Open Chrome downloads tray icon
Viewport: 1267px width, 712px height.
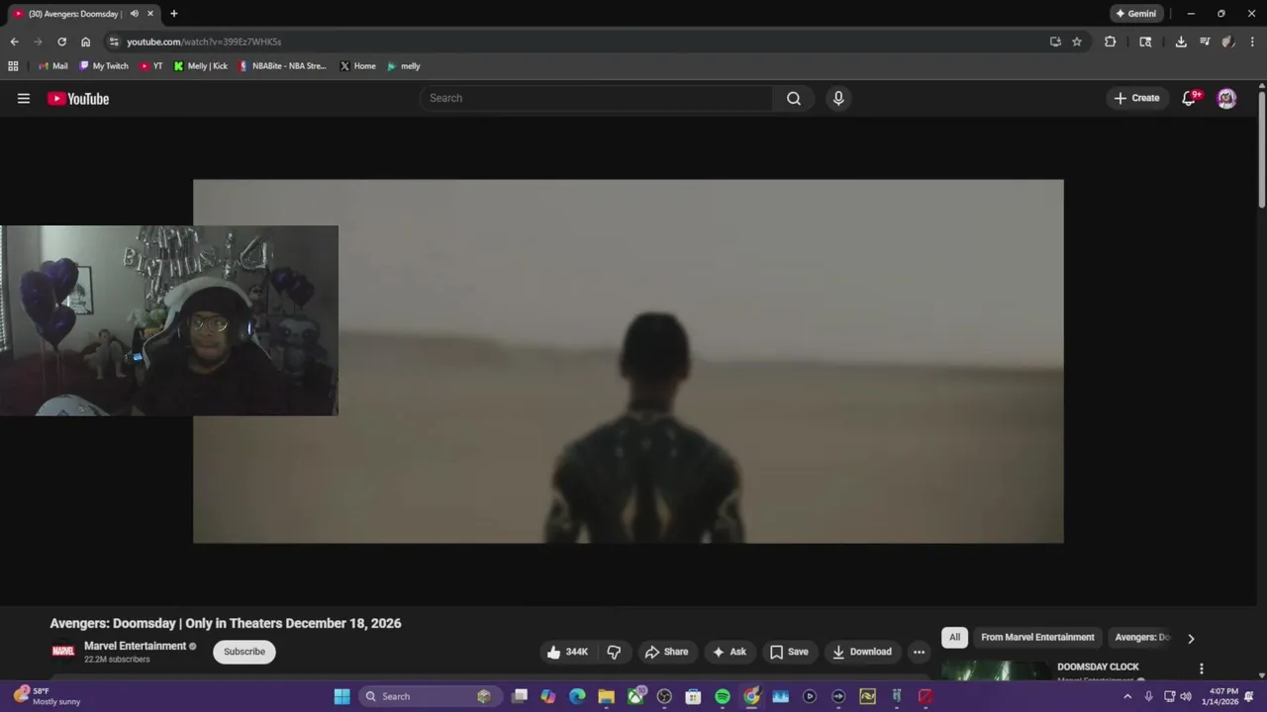tap(1181, 42)
